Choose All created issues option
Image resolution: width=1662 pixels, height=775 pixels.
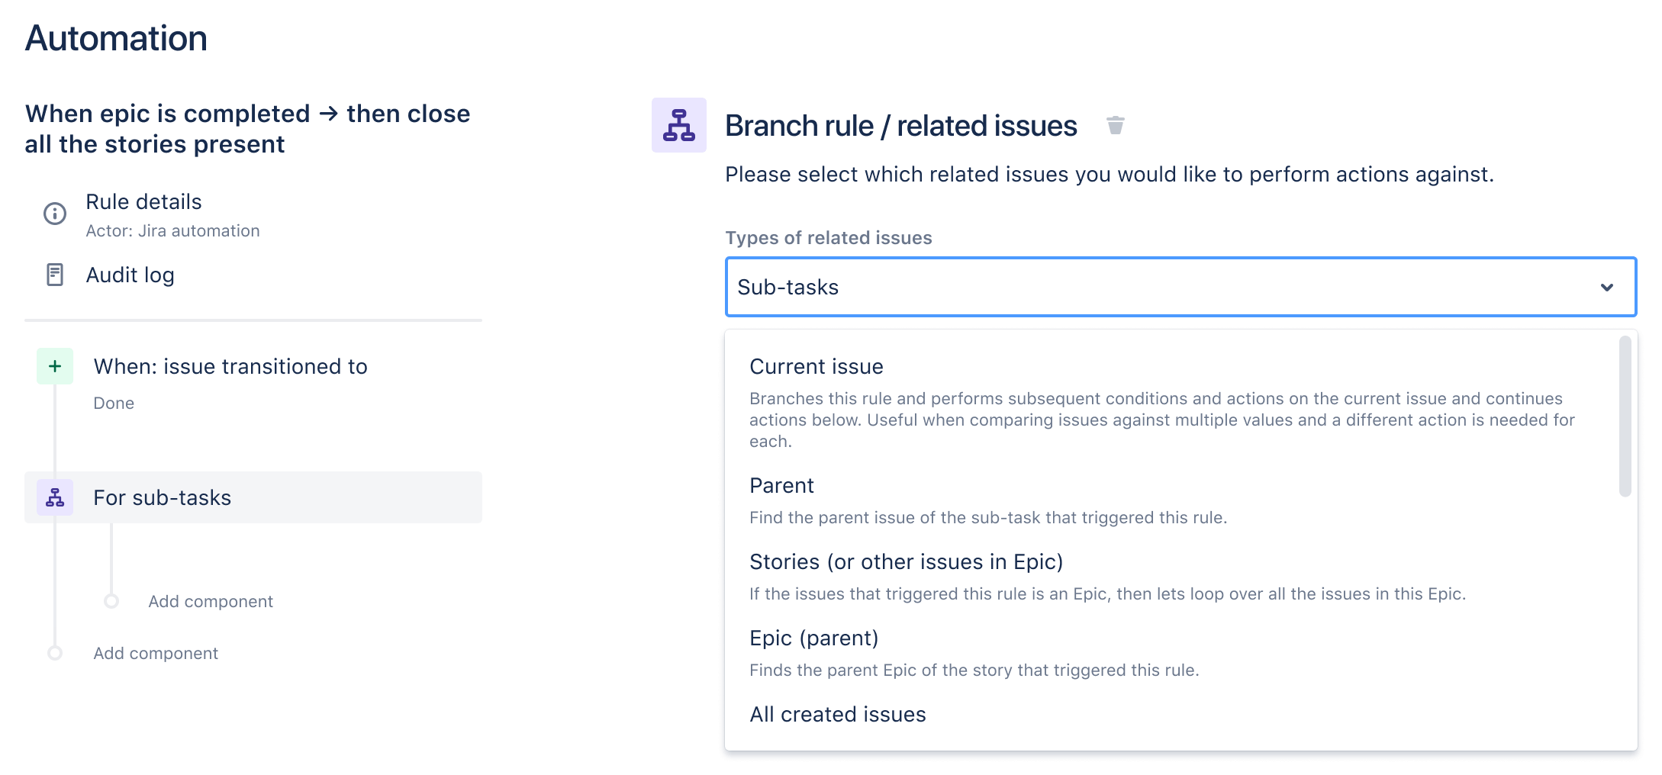click(837, 715)
